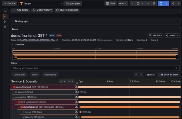Open the Add dropdown menu

(123, 4)
